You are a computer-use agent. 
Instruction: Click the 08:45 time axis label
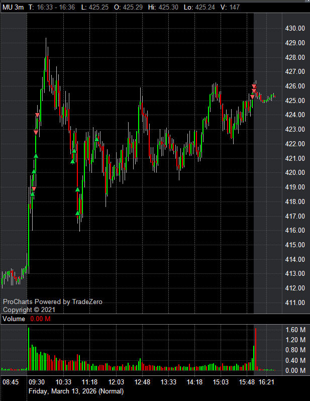point(11,382)
